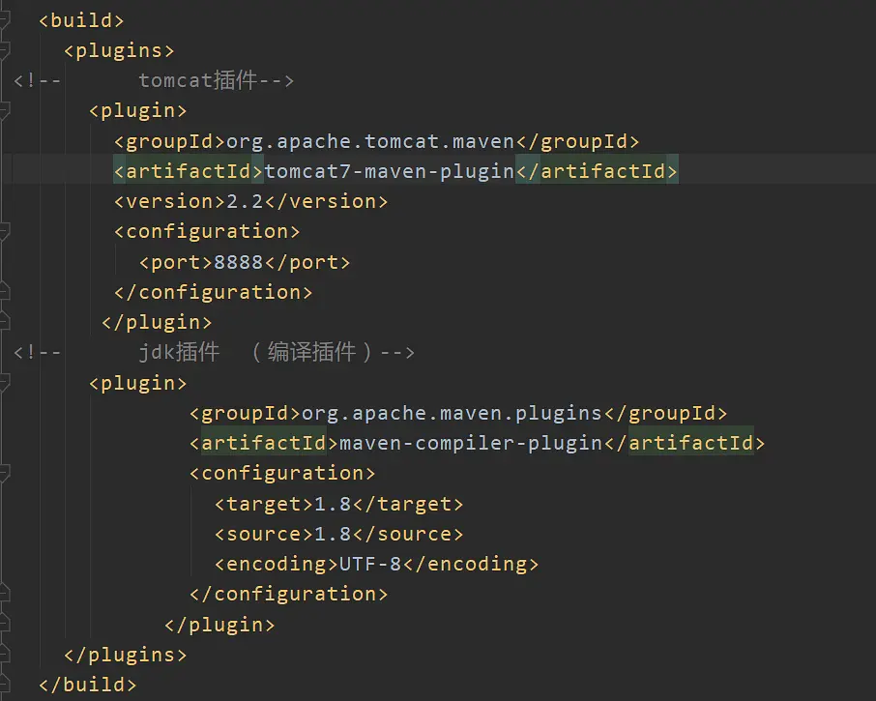Click fold end marker at </plugins> line

tap(4, 655)
